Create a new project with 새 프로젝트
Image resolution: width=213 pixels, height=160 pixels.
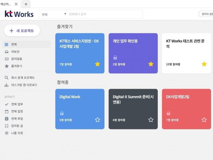[22, 31]
